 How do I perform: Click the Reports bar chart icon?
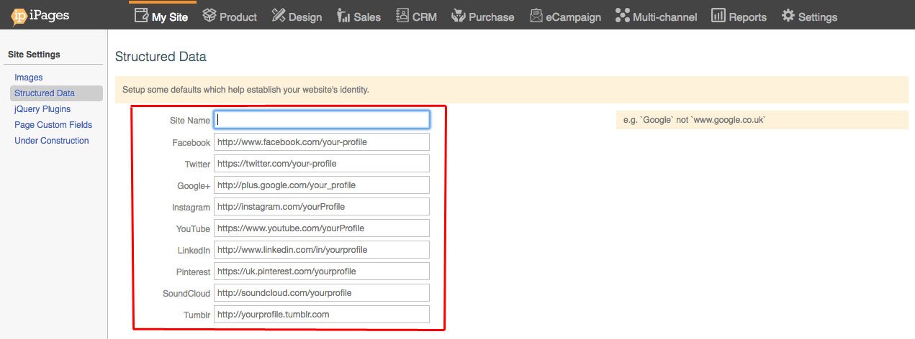[x=718, y=15]
